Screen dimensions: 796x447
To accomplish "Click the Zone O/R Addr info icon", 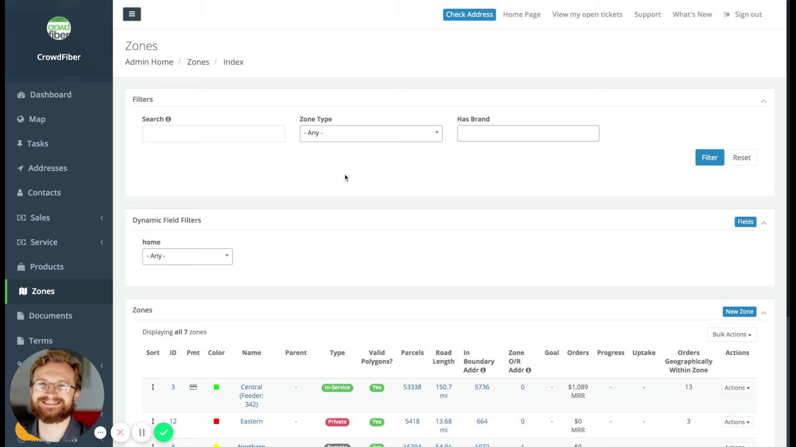I will (528, 370).
